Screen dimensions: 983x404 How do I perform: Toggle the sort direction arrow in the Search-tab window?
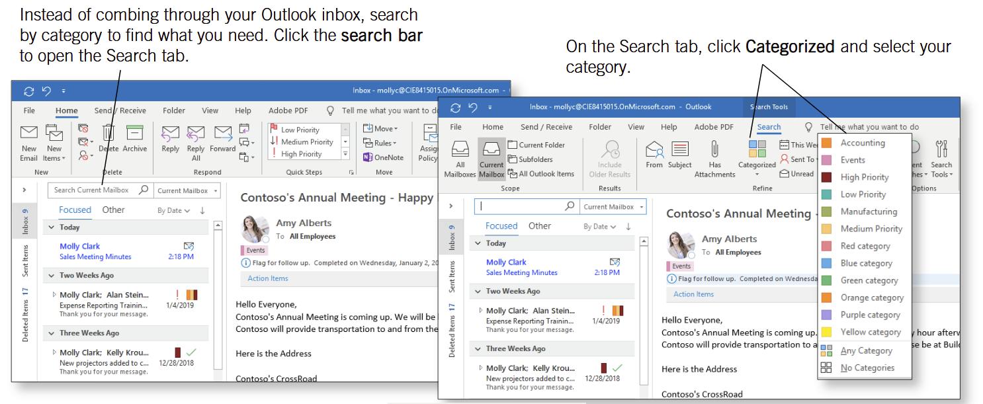pyautogui.click(x=628, y=226)
